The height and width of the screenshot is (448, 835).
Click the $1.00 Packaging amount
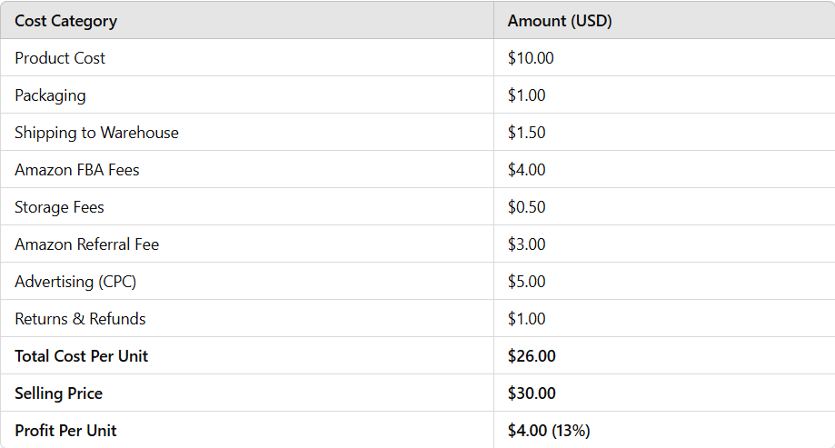(x=527, y=95)
